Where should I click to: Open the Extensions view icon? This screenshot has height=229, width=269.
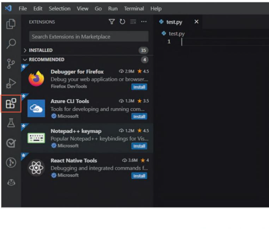(x=11, y=103)
